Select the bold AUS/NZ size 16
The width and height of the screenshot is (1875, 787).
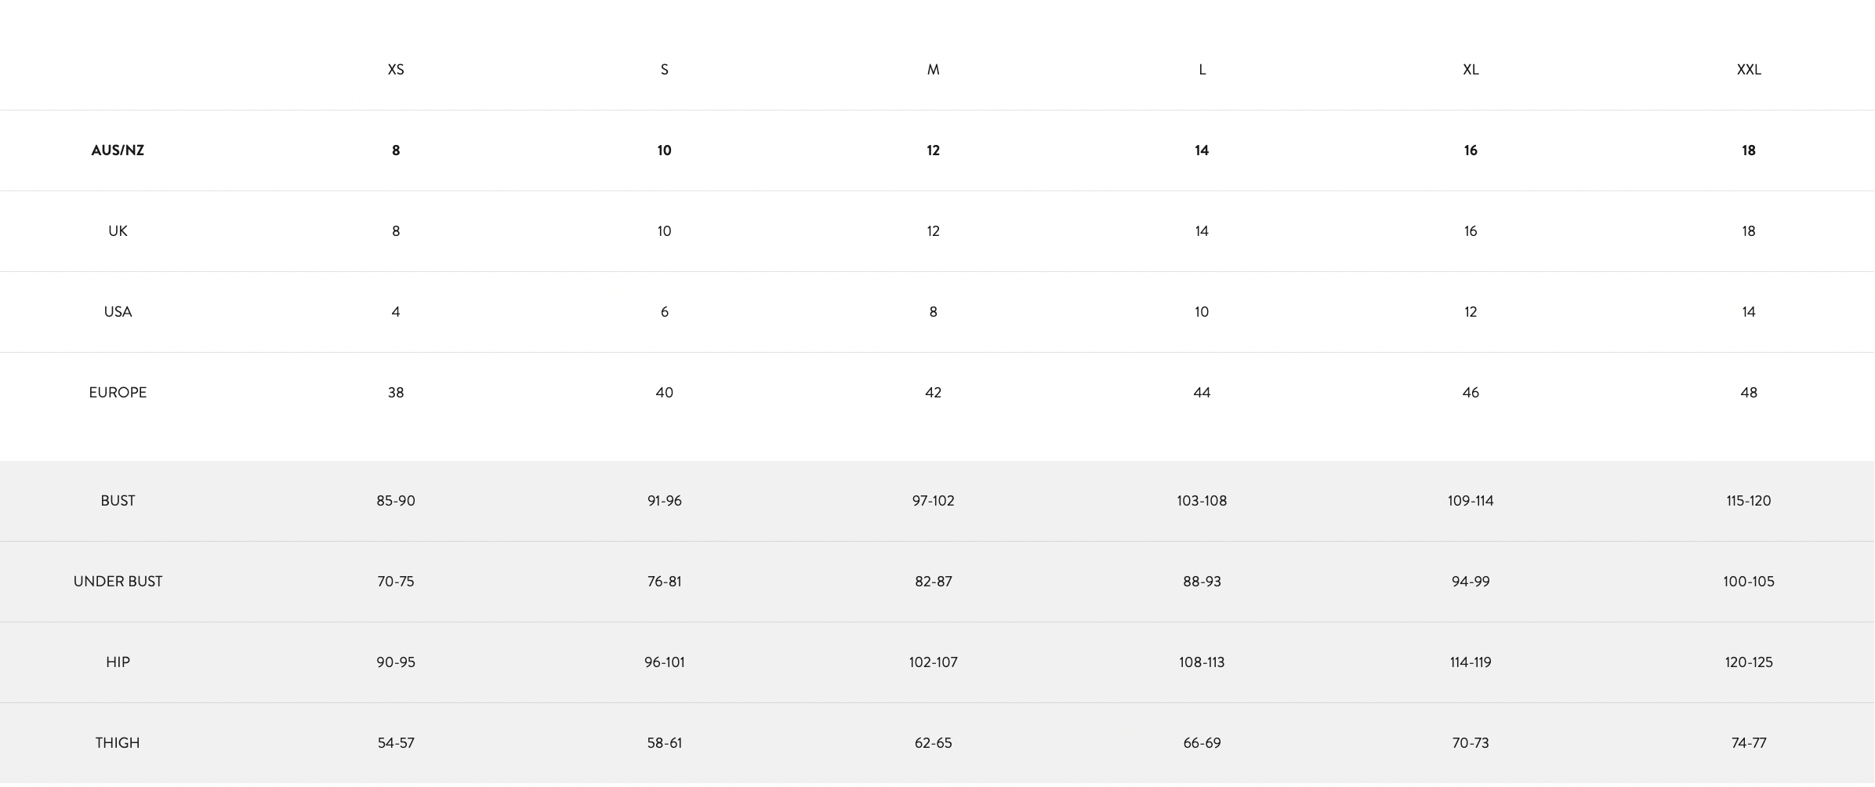pyautogui.click(x=1471, y=151)
